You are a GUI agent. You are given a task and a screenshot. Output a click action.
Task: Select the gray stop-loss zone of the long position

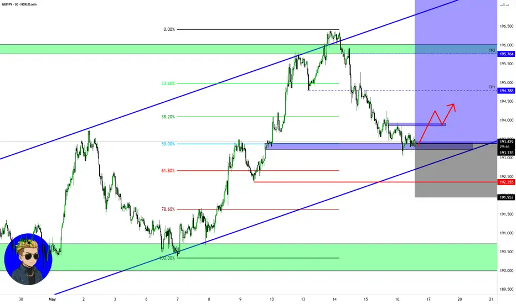click(x=456, y=171)
